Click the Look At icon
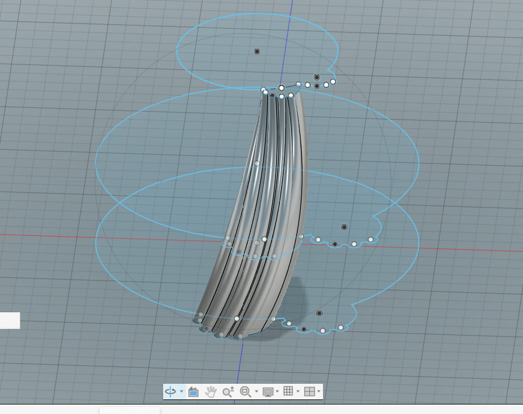 coord(193,392)
